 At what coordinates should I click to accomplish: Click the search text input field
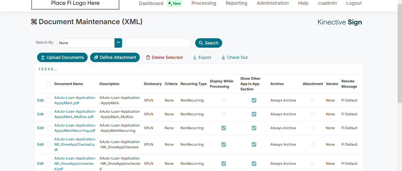(x=158, y=43)
